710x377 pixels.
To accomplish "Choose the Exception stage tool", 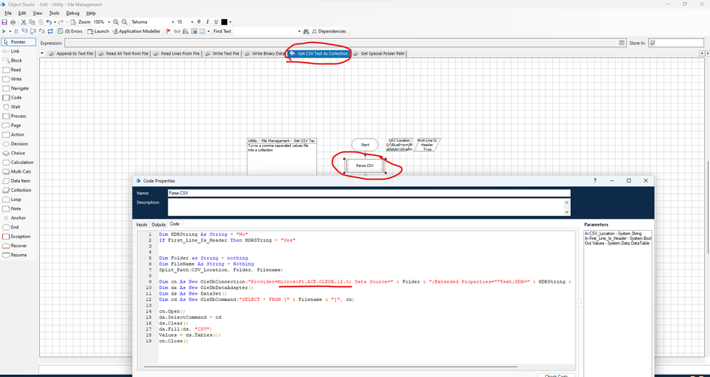I will coord(20,236).
